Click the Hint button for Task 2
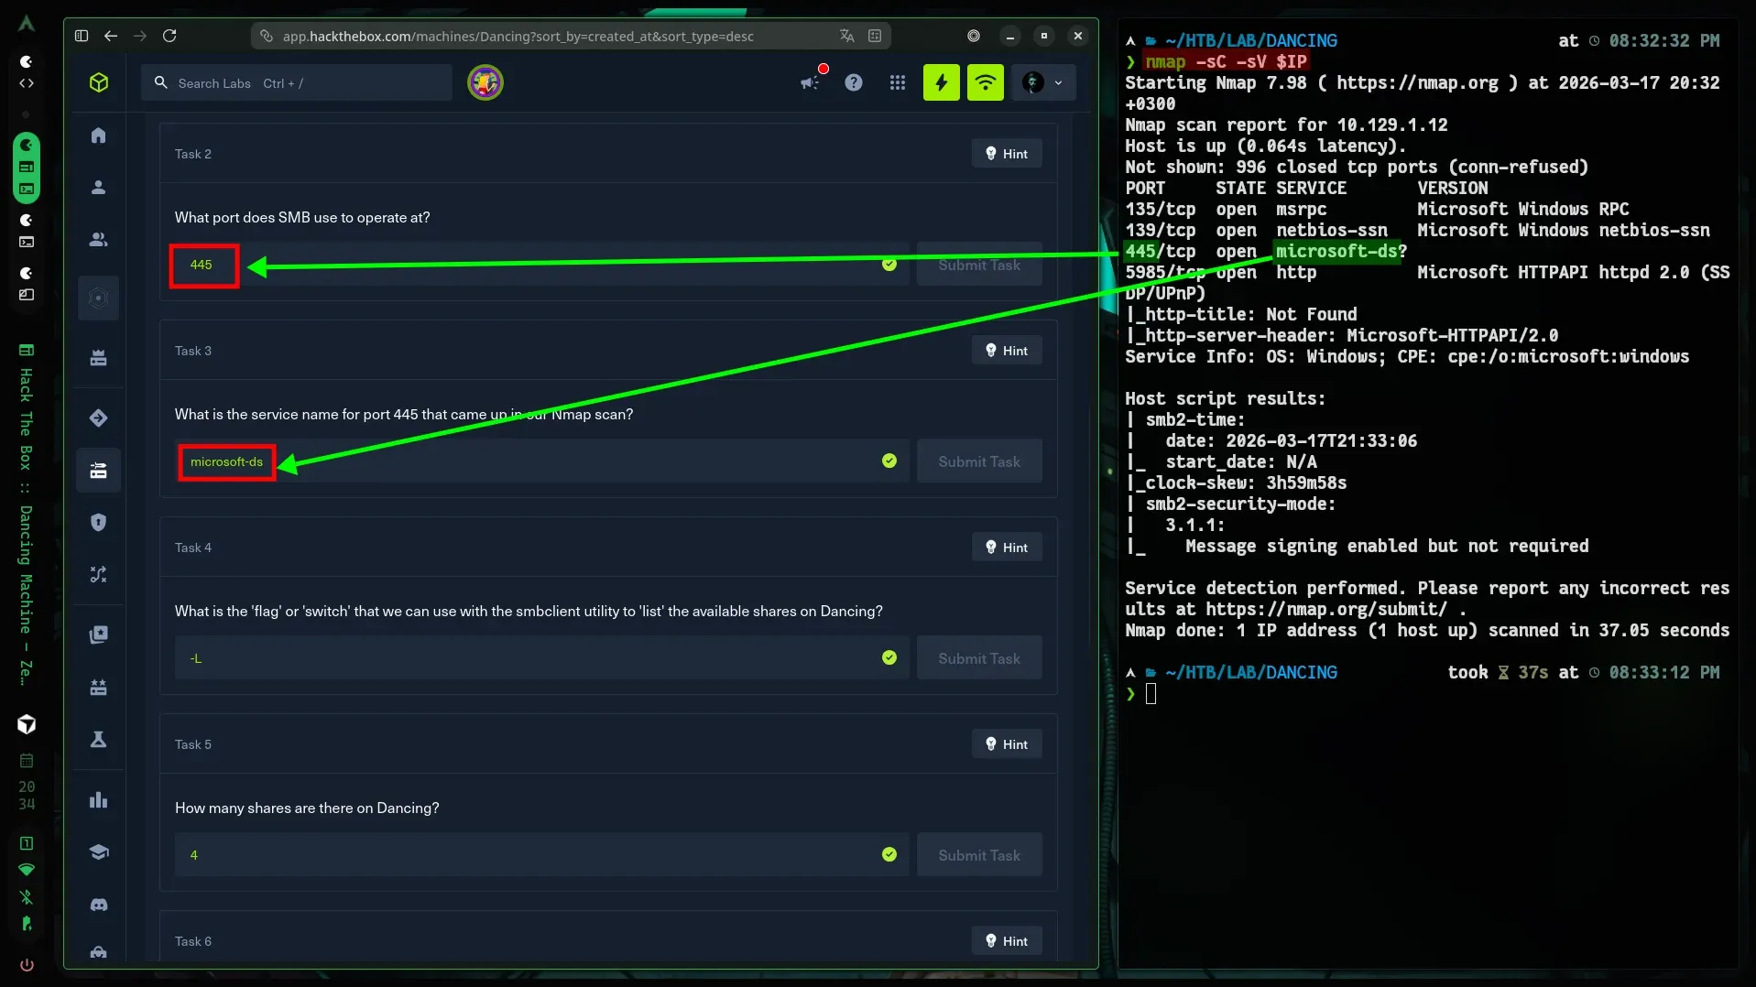This screenshot has width=1756, height=987. pos(1007,154)
